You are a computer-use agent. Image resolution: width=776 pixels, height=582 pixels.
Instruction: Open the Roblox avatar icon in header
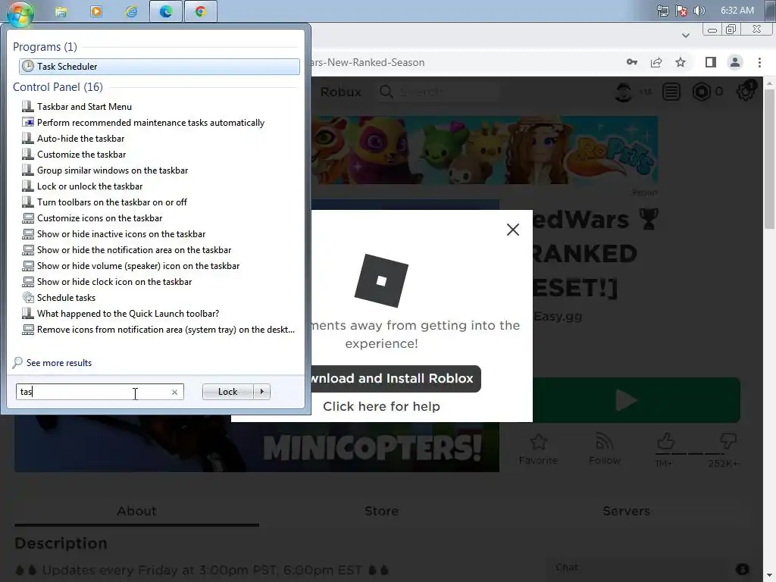click(x=624, y=92)
